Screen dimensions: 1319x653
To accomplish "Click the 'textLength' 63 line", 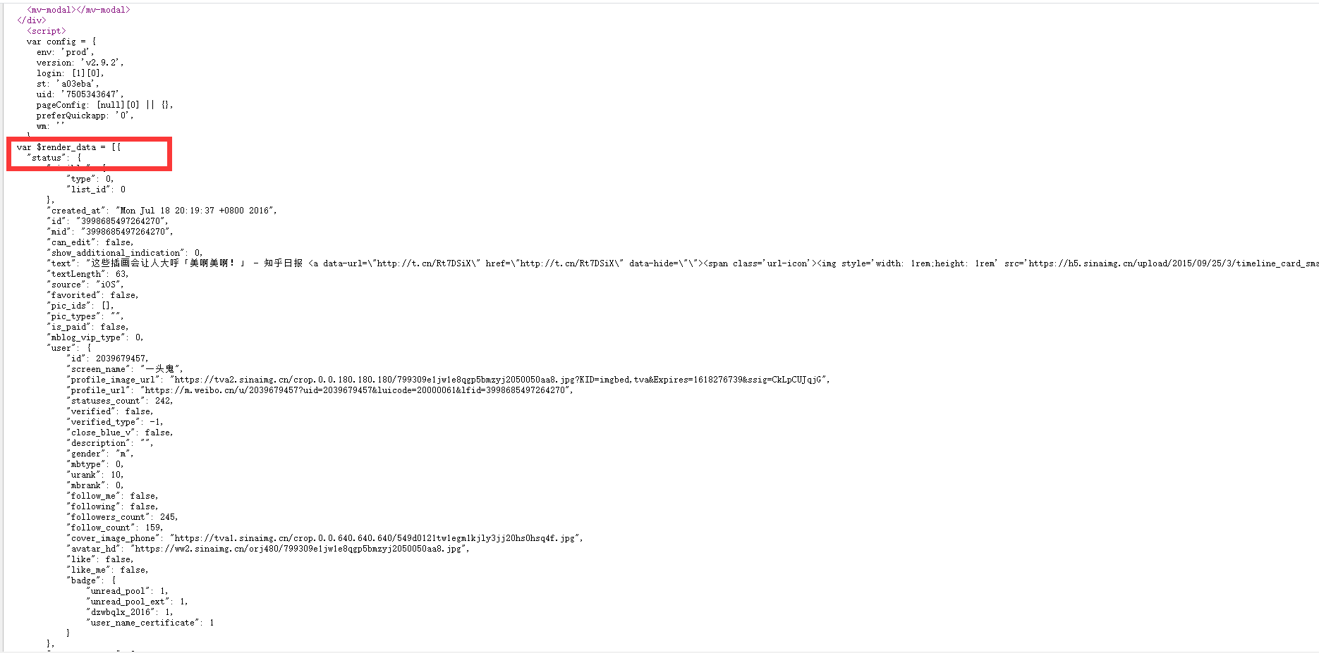I will (x=87, y=274).
